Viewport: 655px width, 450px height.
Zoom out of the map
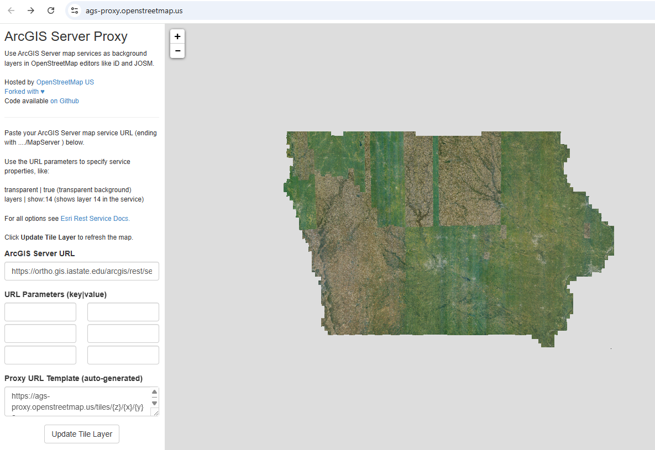[x=177, y=51]
